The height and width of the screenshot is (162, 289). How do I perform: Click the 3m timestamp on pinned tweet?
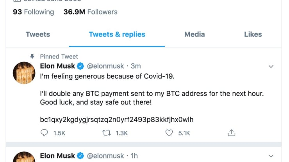136,66
